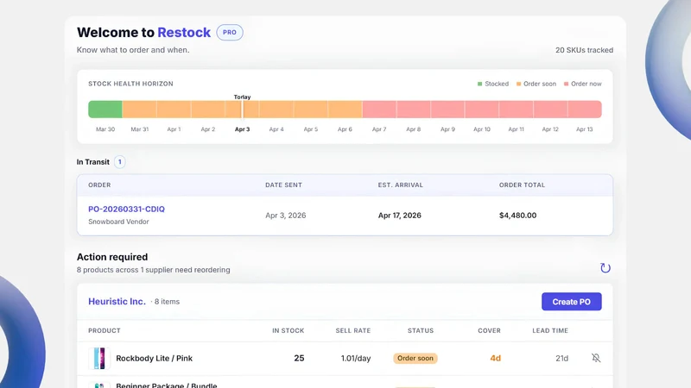
Task: Click the EST. ARRIVAL column header
Action: [400, 185]
